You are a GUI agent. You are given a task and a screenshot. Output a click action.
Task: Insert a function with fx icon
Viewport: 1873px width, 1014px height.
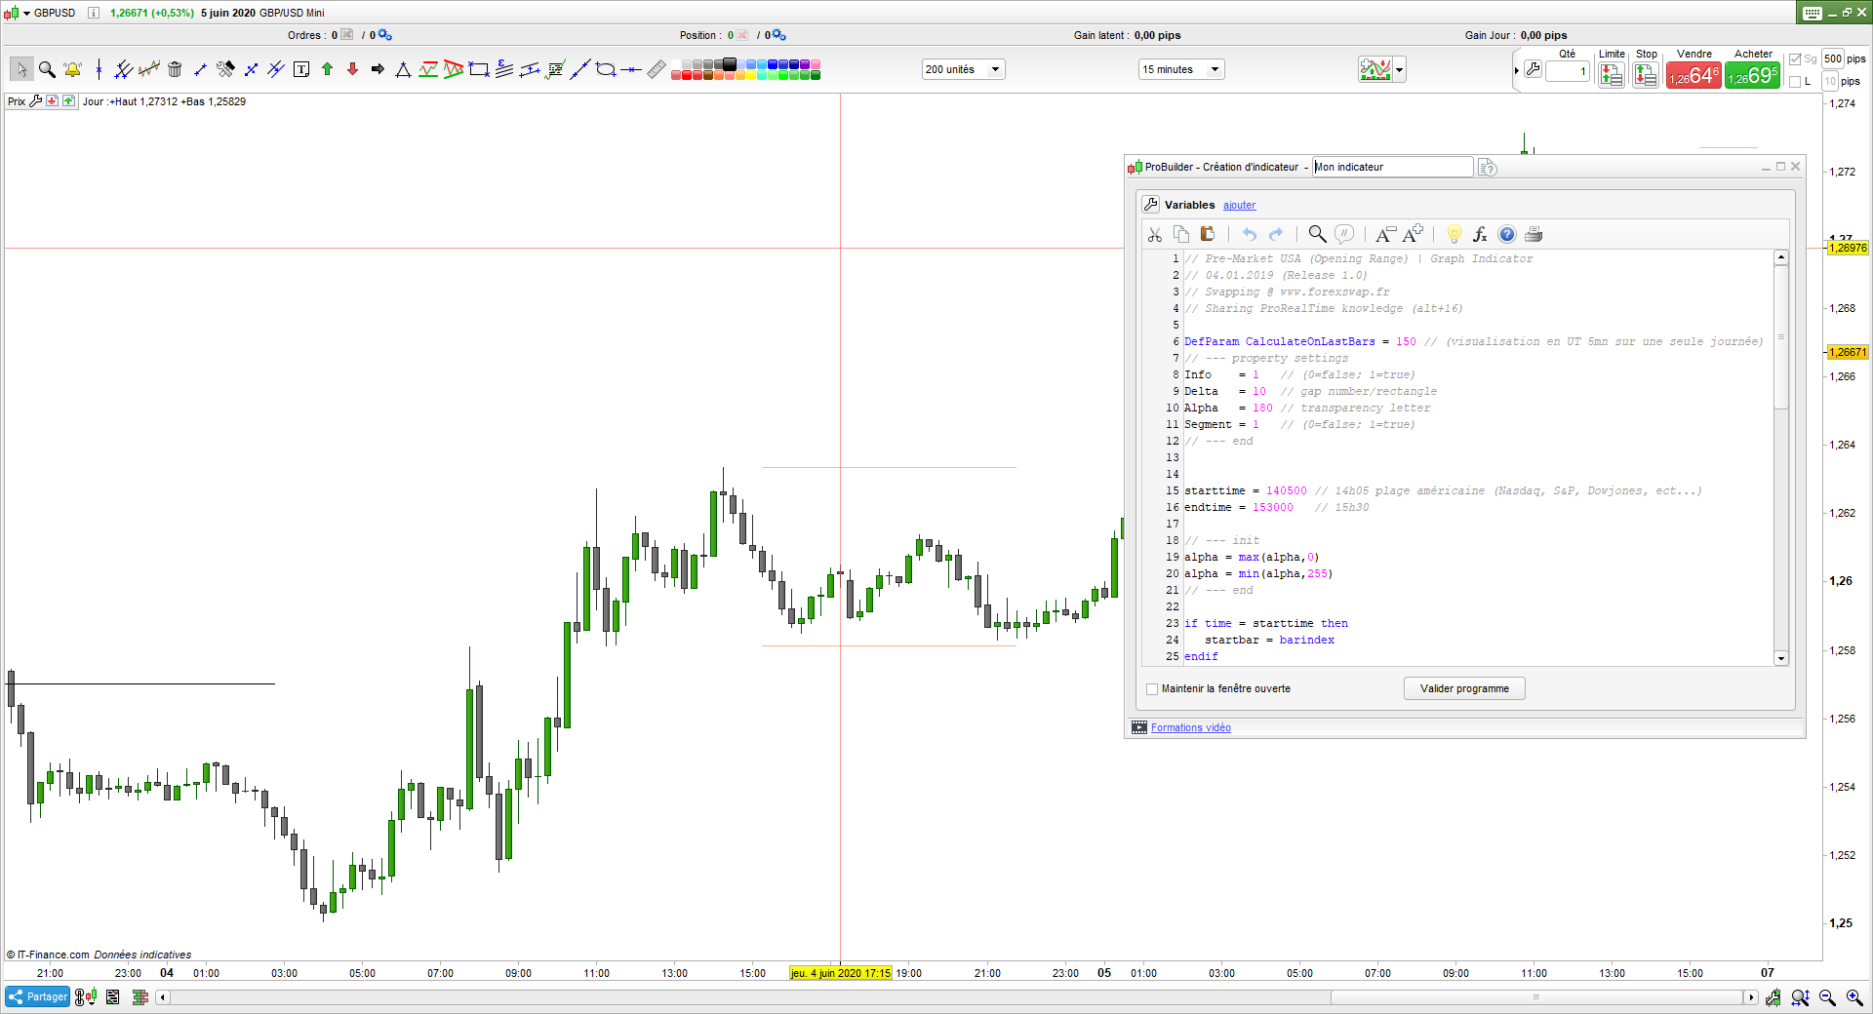(x=1480, y=234)
